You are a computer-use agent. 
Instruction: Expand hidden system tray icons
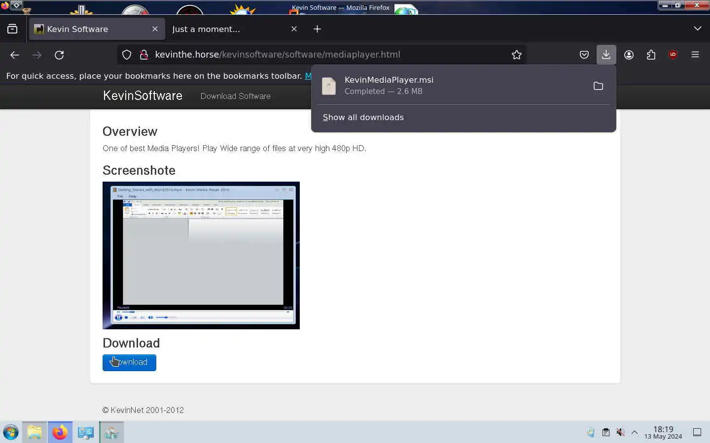tap(635, 432)
